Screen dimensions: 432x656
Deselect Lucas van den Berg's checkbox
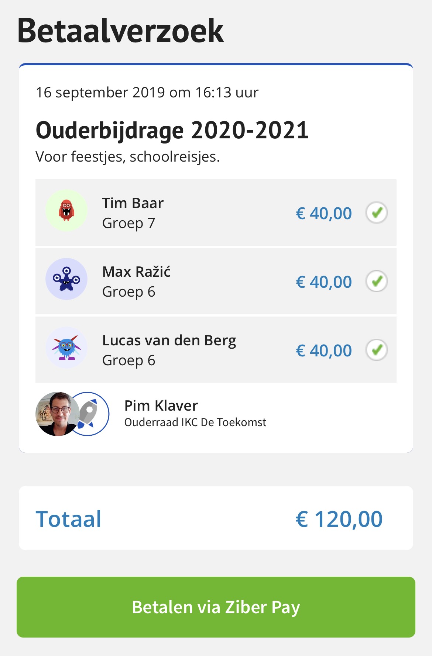point(377,350)
